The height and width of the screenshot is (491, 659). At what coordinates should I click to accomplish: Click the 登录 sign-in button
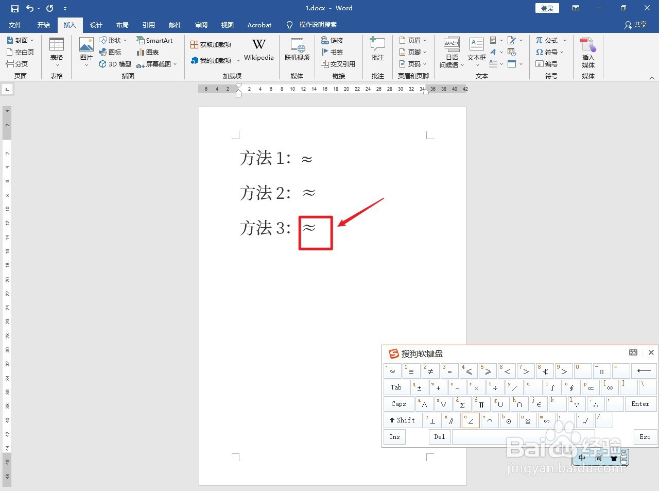pyautogui.click(x=547, y=8)
